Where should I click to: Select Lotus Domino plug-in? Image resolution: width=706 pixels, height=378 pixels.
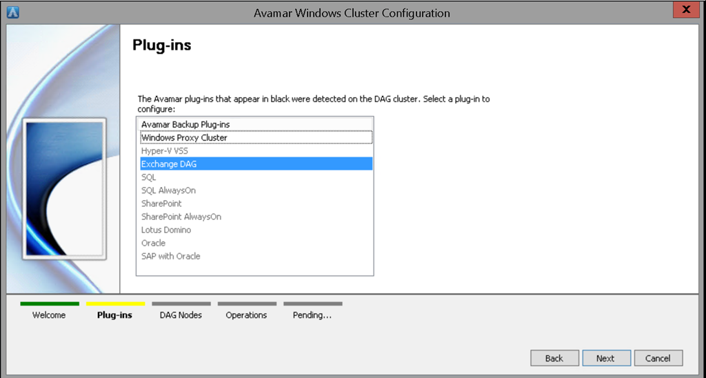point(256,230)
